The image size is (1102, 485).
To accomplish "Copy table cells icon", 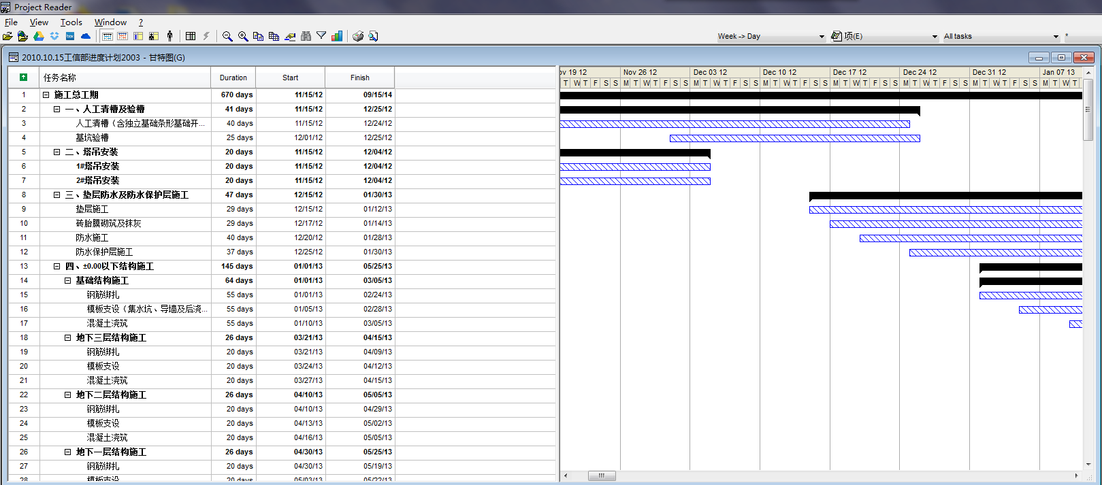I will tap(274, 36).
